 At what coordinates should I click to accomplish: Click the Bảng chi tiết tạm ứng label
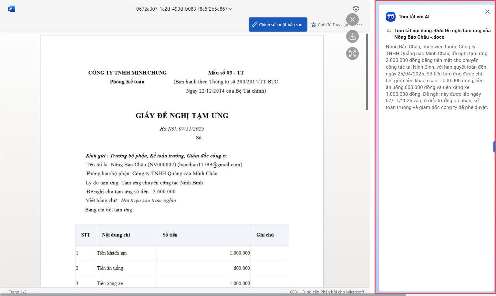(110, 210)
